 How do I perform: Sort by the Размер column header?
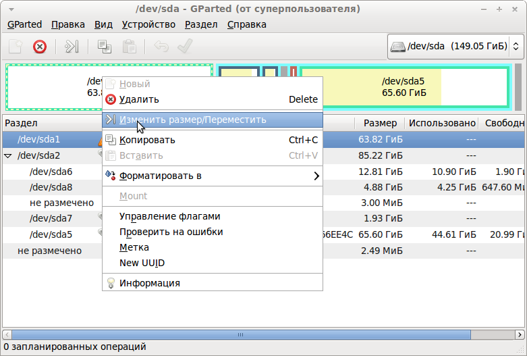[x=380, y=123]
